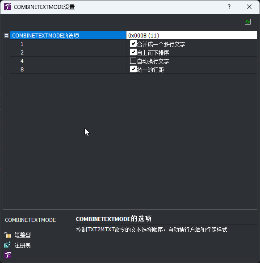Select bit value row 4
The image size is (260, 263).
68,61
